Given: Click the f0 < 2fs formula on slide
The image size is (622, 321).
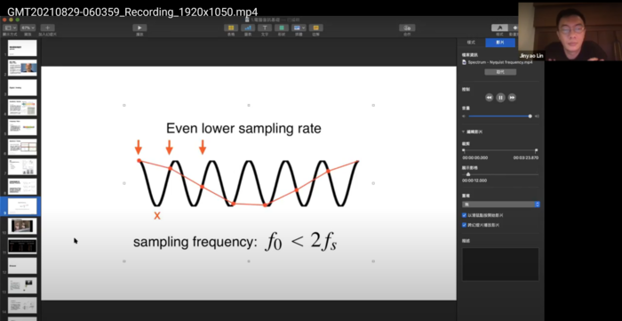Looking at the screenshot, I should pos(301,241).
